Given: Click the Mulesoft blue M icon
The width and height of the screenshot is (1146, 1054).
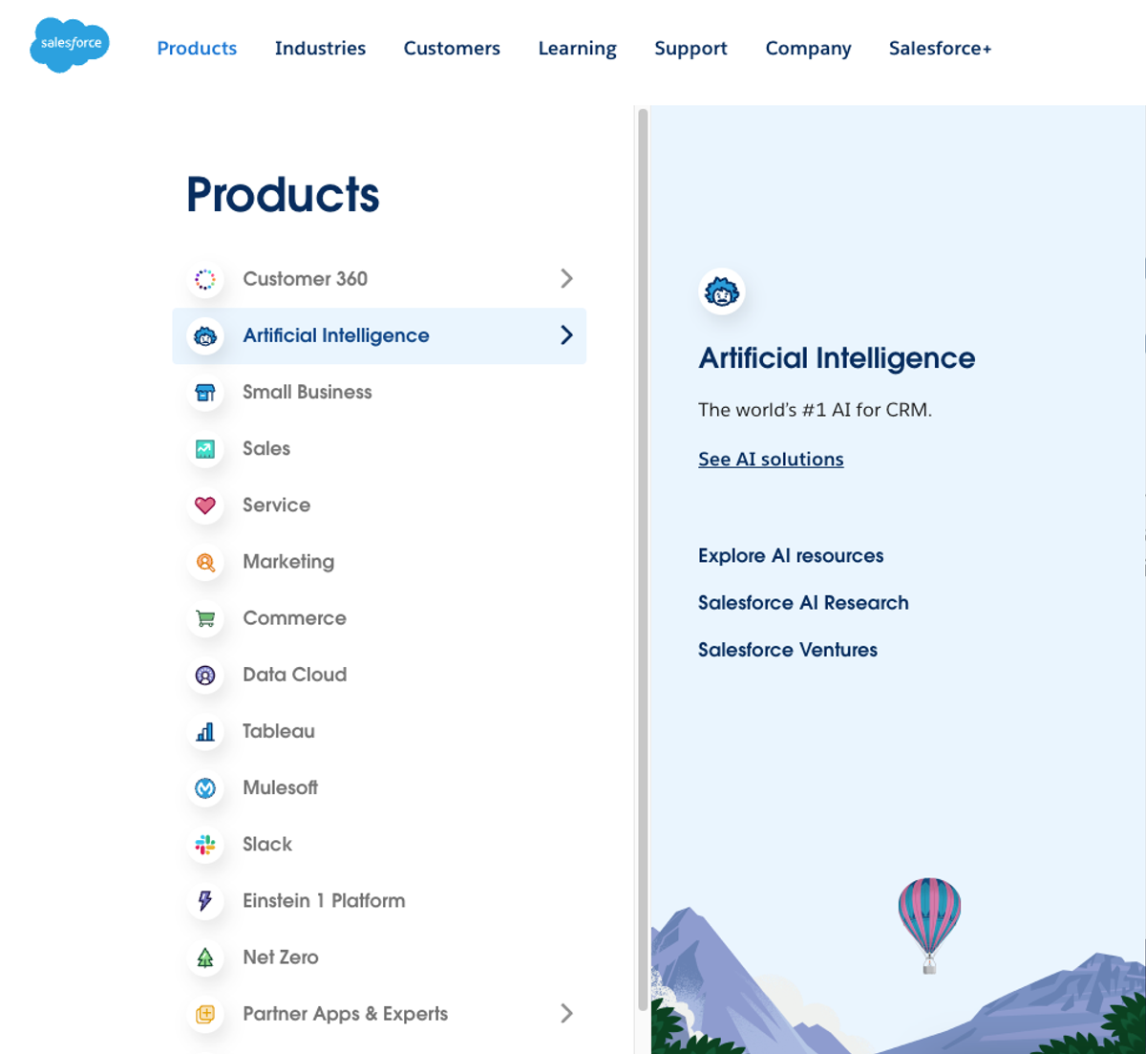Looking at the screenshot, I should (x=205, y=788).
